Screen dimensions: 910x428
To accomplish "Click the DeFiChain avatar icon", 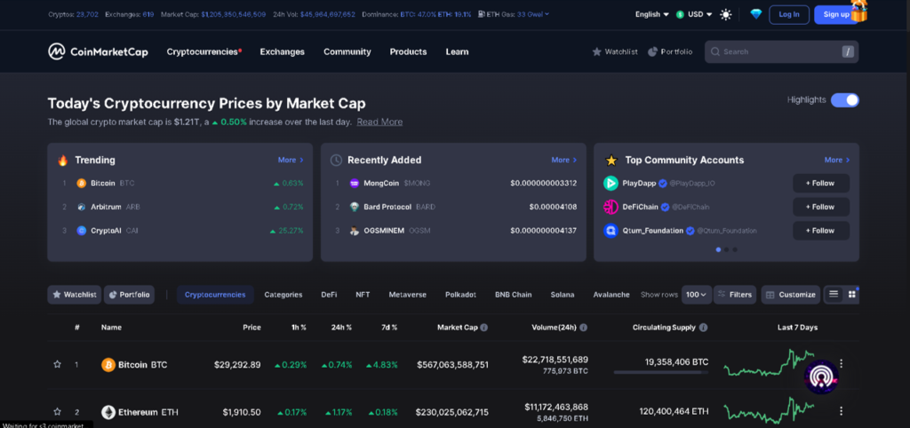I will coord(611,207).
